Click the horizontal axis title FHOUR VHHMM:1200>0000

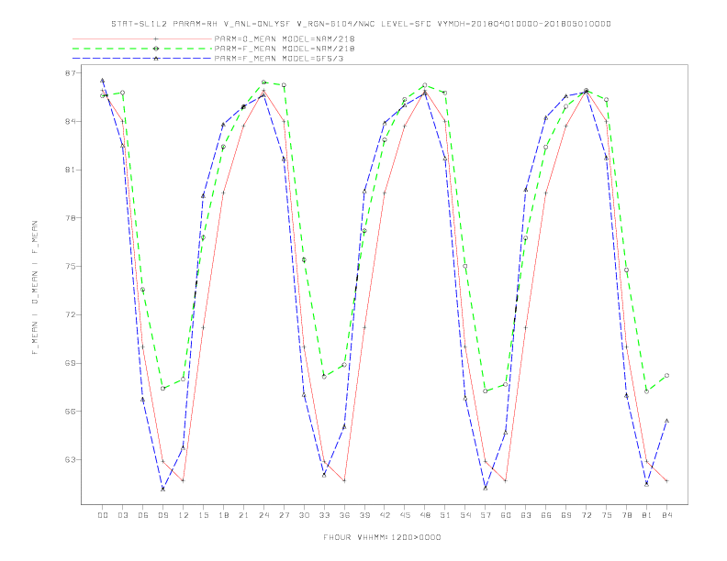382,537
